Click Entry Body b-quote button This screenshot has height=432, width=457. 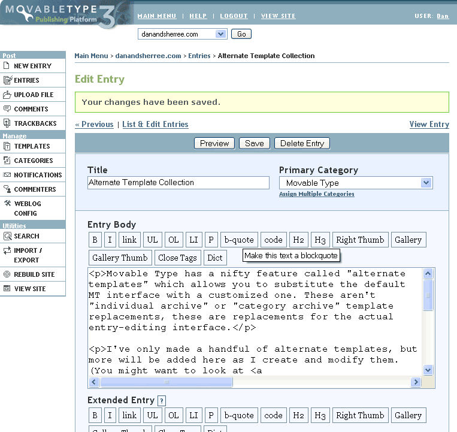(x=239, y=240)
